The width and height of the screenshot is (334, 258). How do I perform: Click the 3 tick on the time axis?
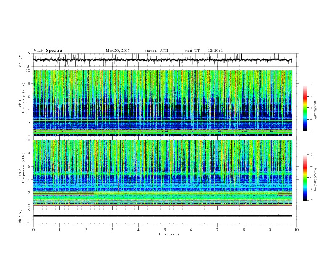(112, 230)
